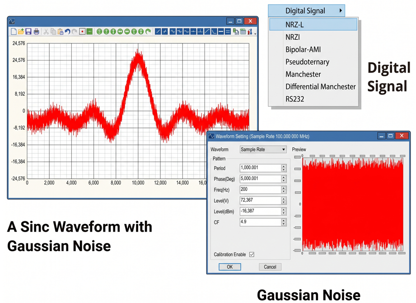The image size is (416, 303).
Task: Click the Copy icon in the toolbar
Action: click(x=53, y=32)
